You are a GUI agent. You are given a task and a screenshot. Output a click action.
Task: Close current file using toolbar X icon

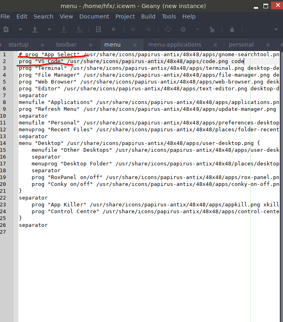(113, 30)
